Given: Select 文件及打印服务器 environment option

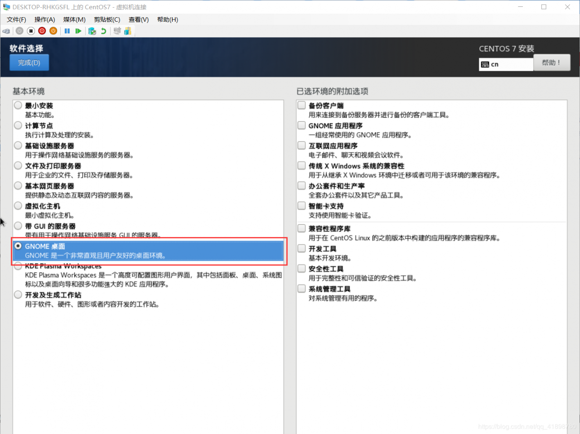Looking at the screenshot, I should pyautogui.click(x=18, y=165).
